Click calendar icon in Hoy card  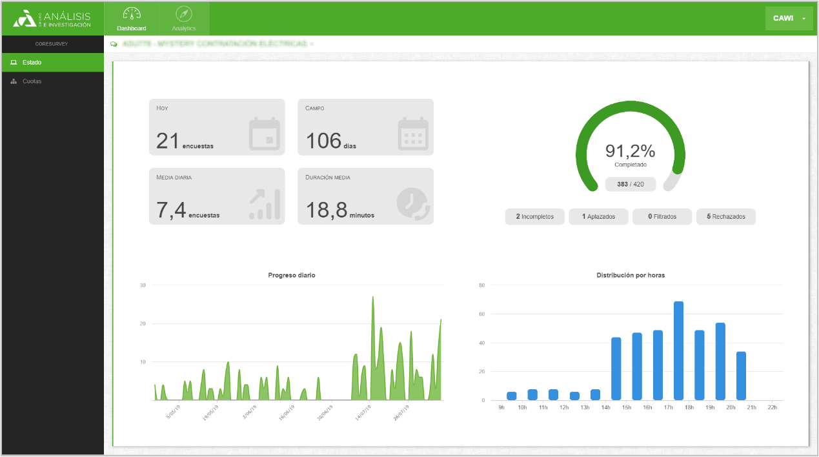pos(264,134)
